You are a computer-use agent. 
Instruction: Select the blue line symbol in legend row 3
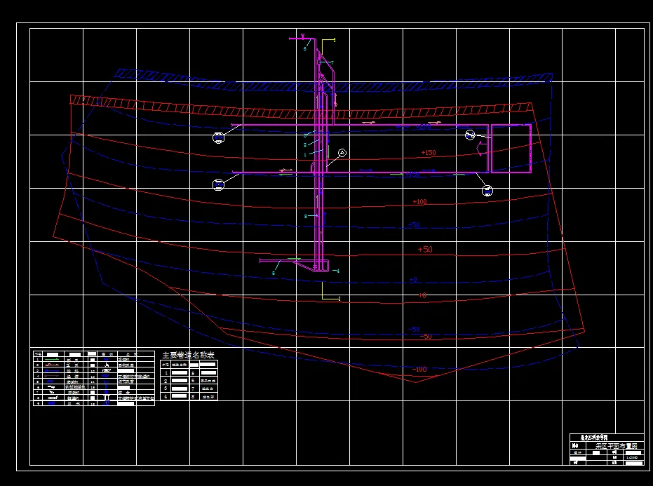coord(52,370)
